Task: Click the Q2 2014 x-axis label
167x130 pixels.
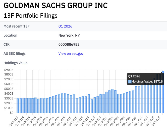Action: coord(20,121)
